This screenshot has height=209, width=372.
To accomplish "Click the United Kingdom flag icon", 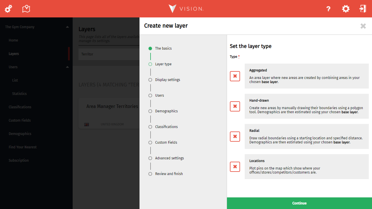I will (87, 124).
